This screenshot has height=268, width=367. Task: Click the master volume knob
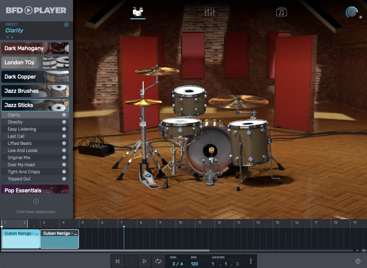coord(351,11)
